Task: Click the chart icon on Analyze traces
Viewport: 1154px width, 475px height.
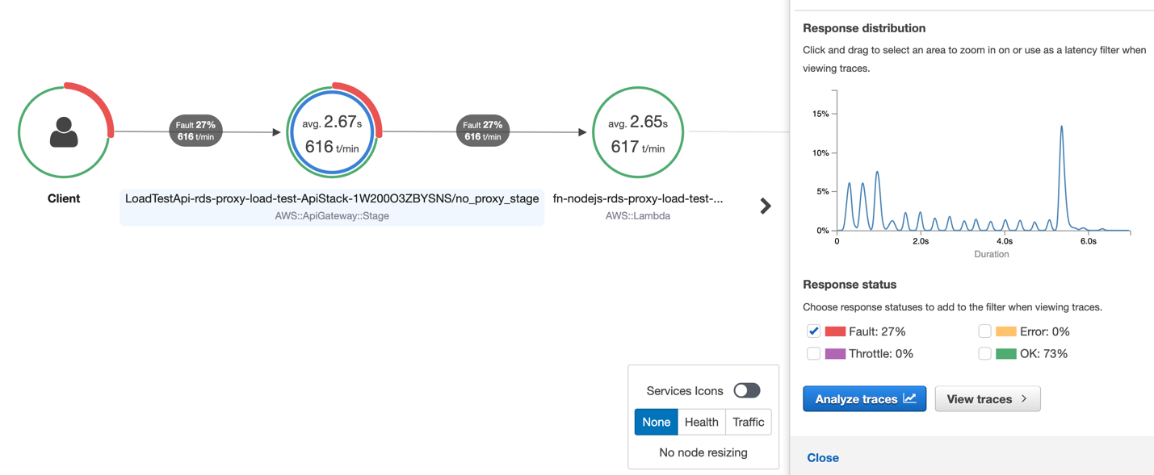Action: tap(909, 398)
